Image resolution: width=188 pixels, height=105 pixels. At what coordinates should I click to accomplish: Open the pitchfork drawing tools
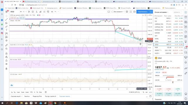pos(6,23)
